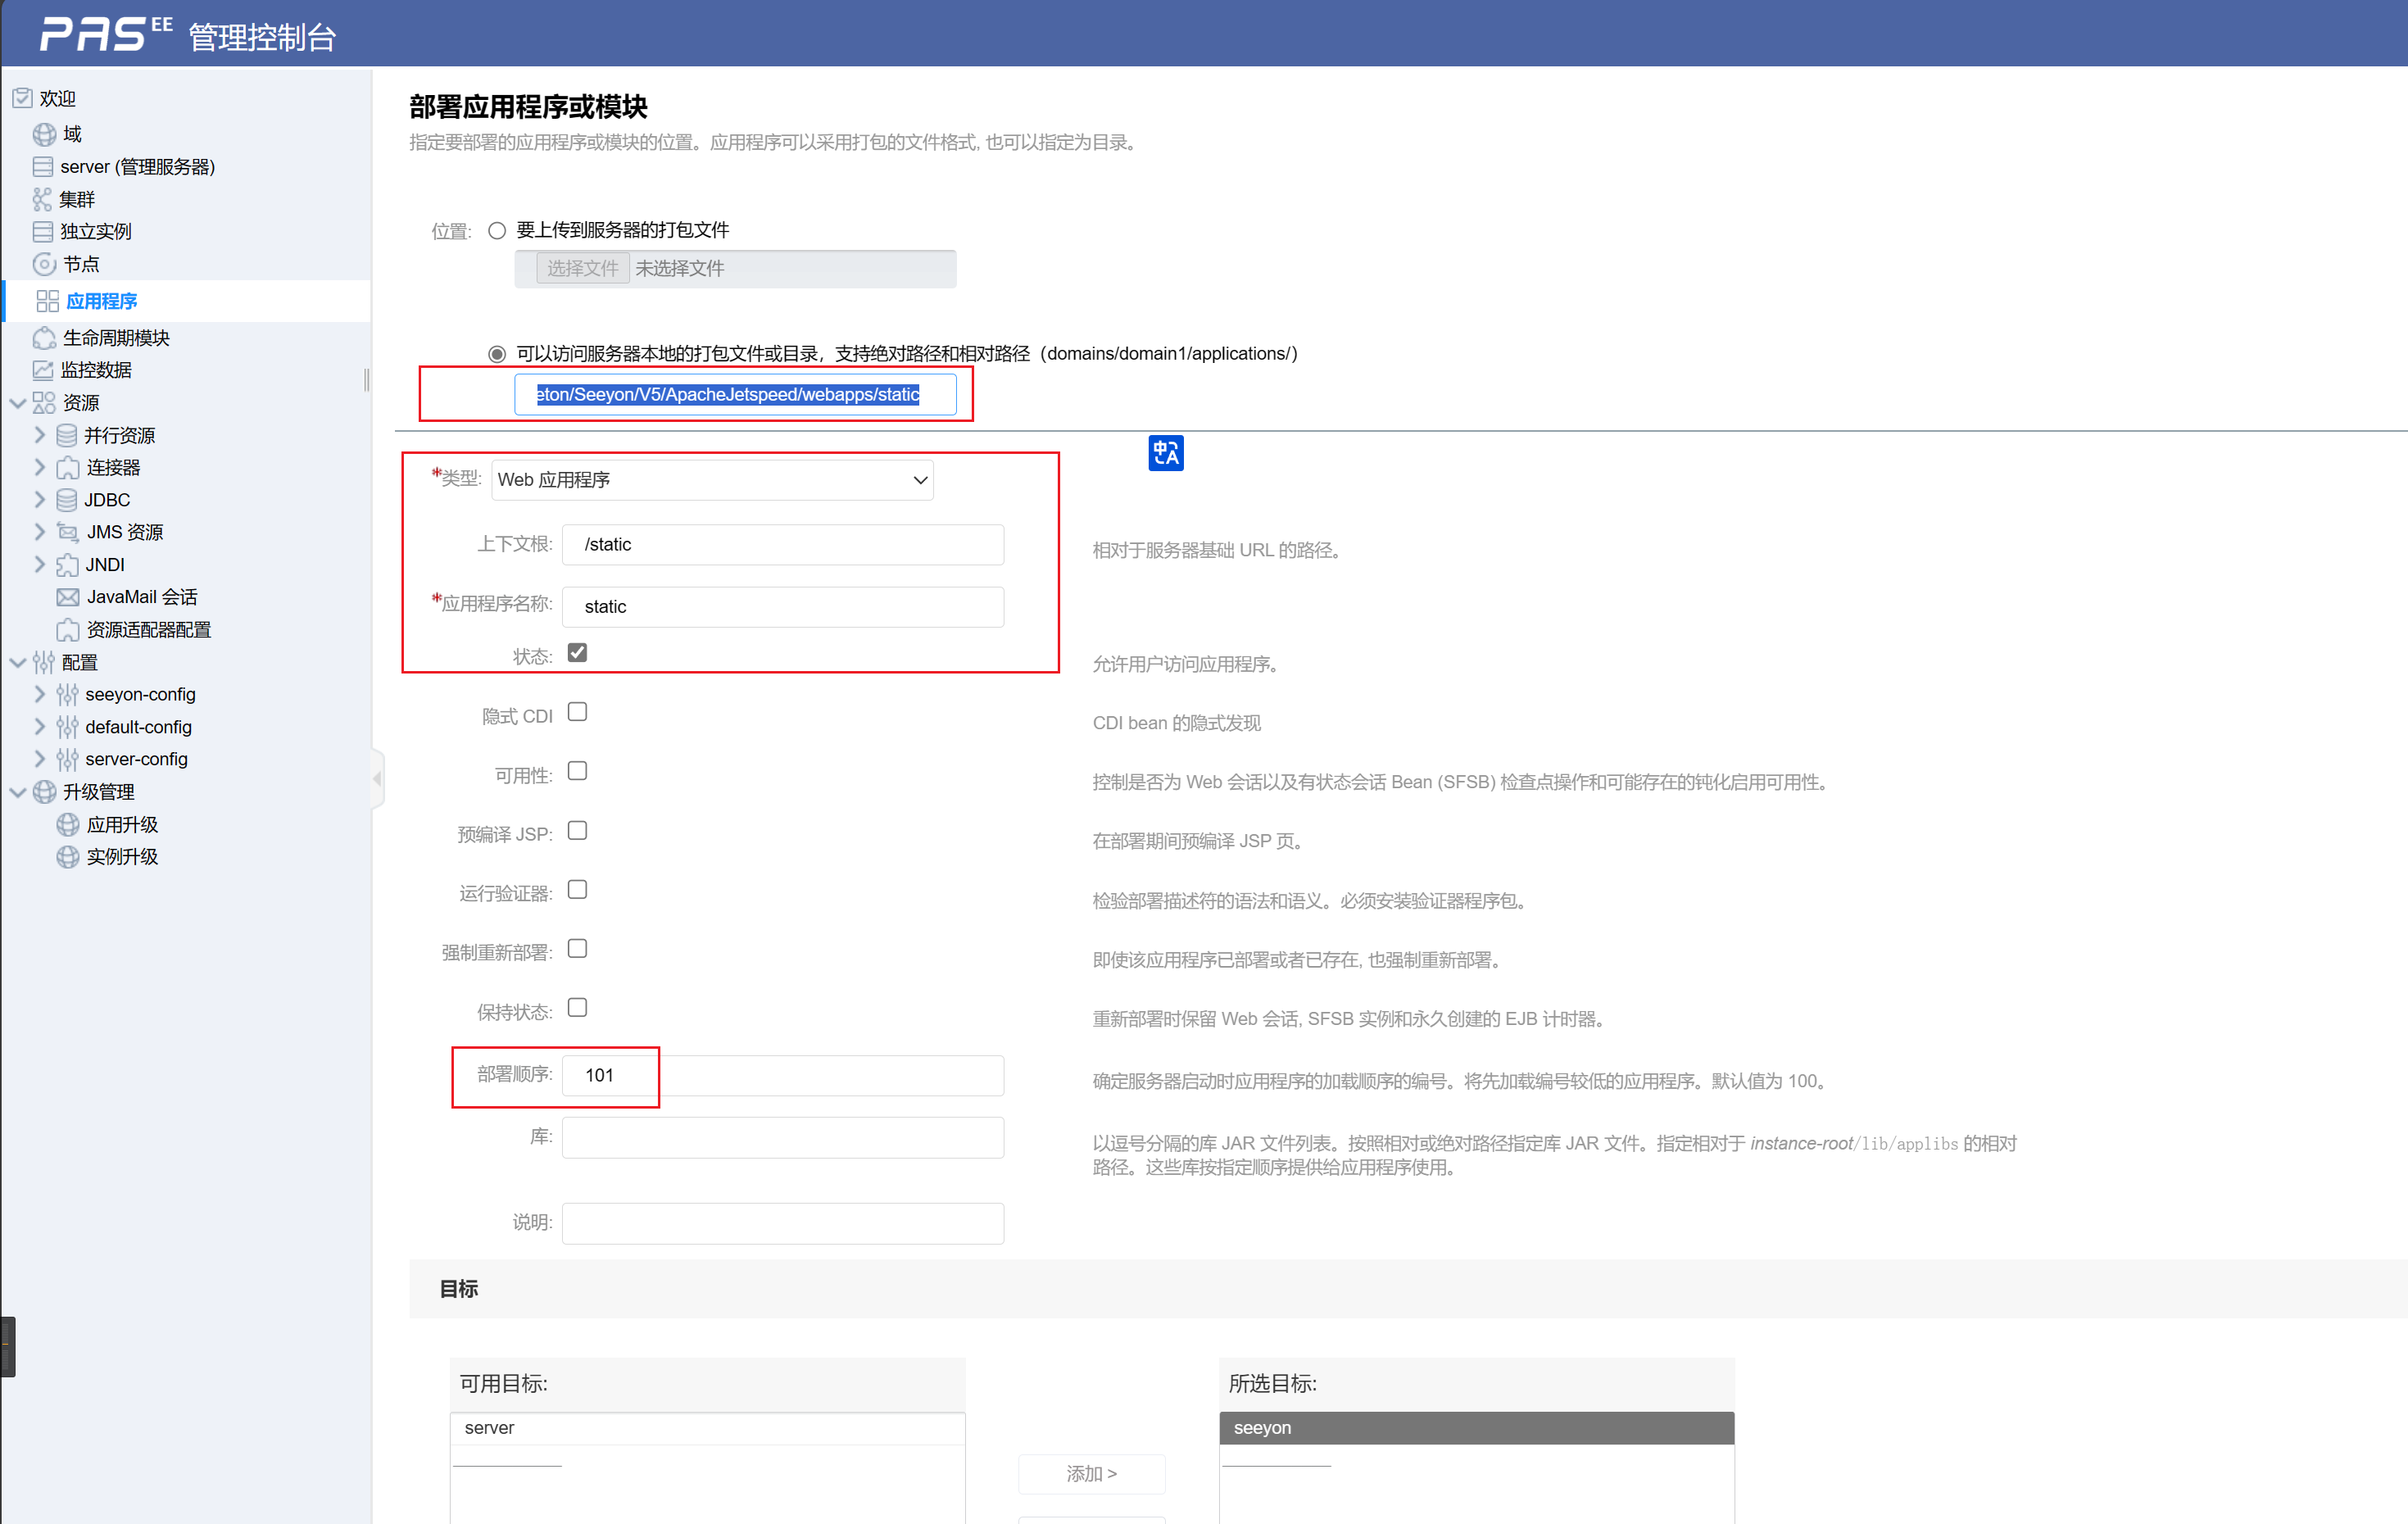2408x1524 pixels.
Task: Click the node icon beside 节点
Action: 44,264
